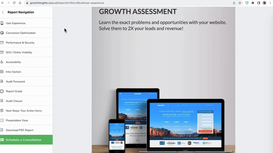Click the Report Grade icon
Image resolution: width=273 pixels, height=153 pixels.
point(2,91)
